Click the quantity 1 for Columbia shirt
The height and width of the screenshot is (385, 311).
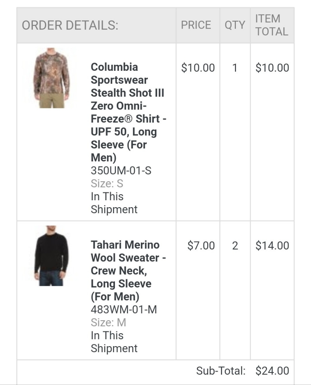click(235, 68)
